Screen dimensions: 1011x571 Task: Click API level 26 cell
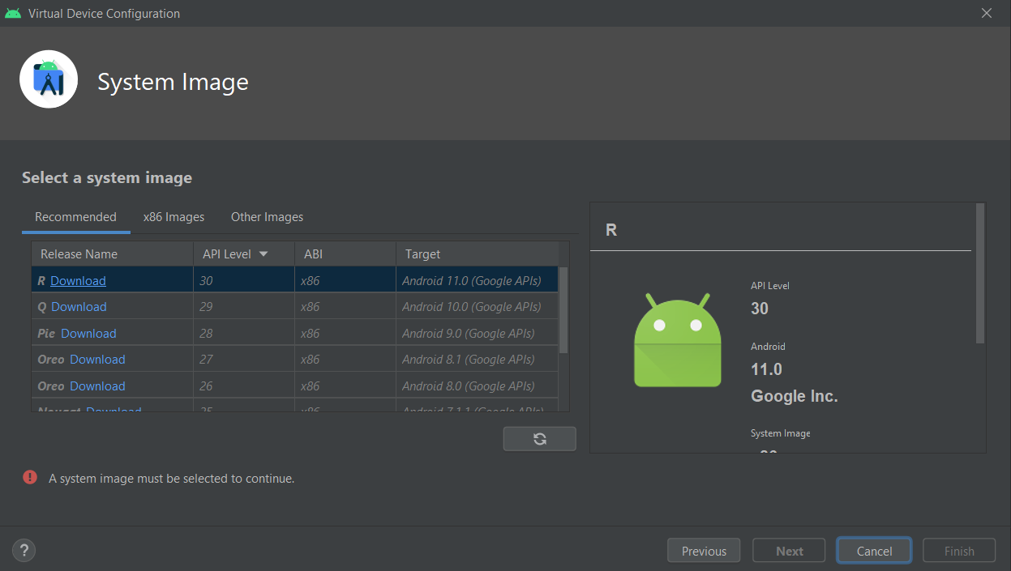[x=244, y=386]
